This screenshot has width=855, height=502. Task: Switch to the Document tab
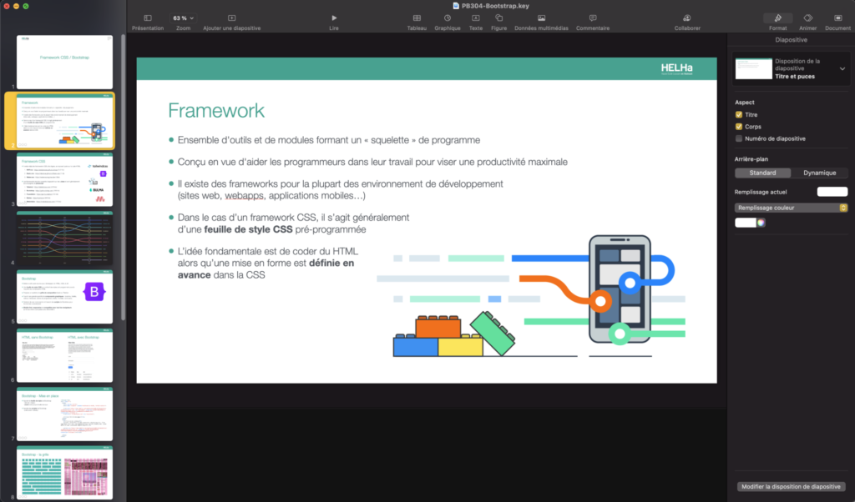coord(837,18)
